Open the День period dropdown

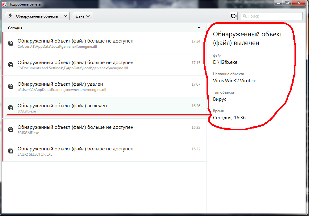(x=82, y=16)
